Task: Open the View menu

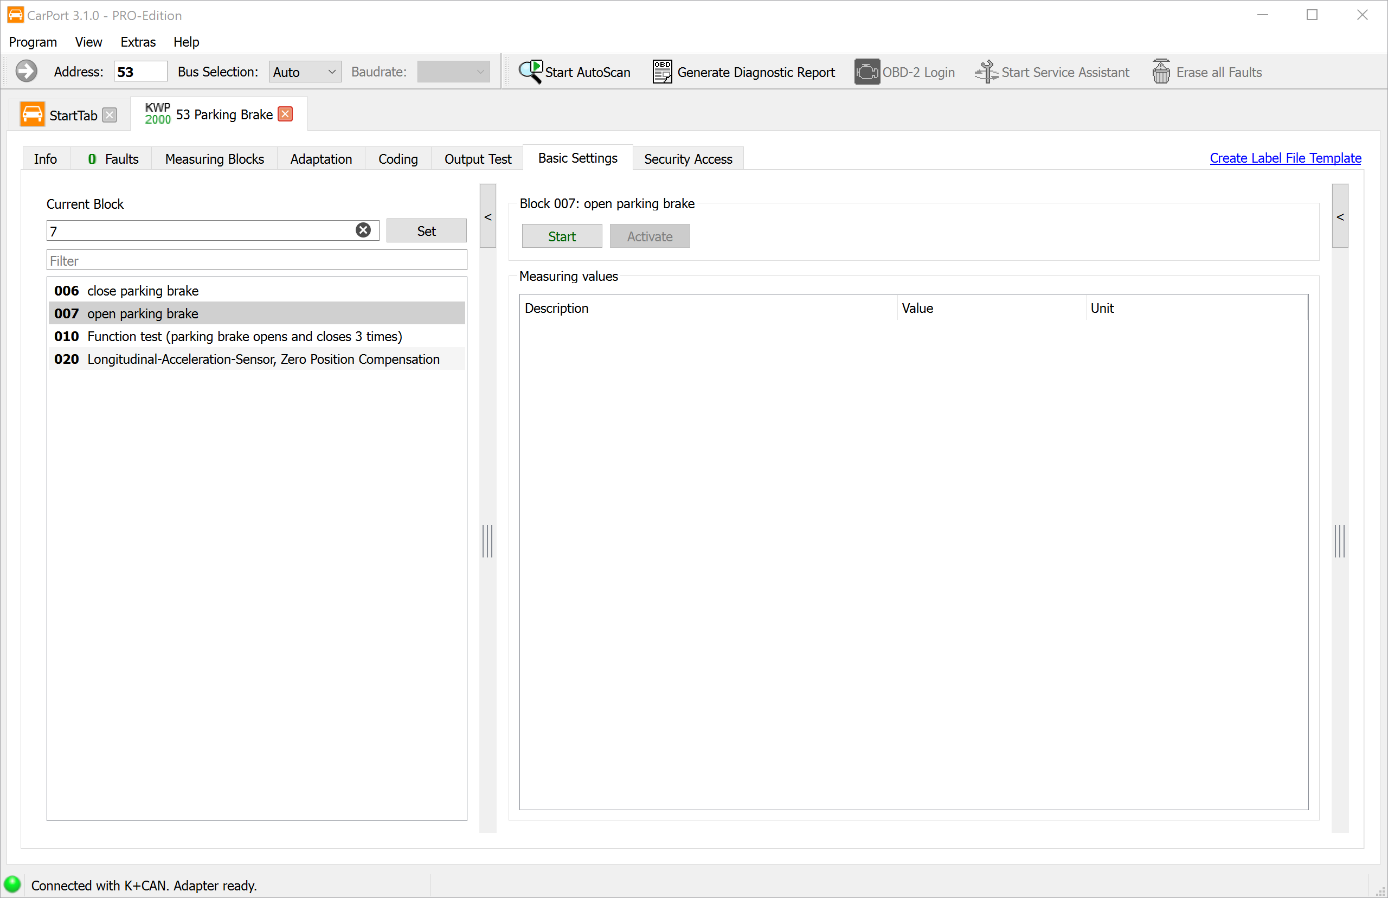Action: [88, 42]
